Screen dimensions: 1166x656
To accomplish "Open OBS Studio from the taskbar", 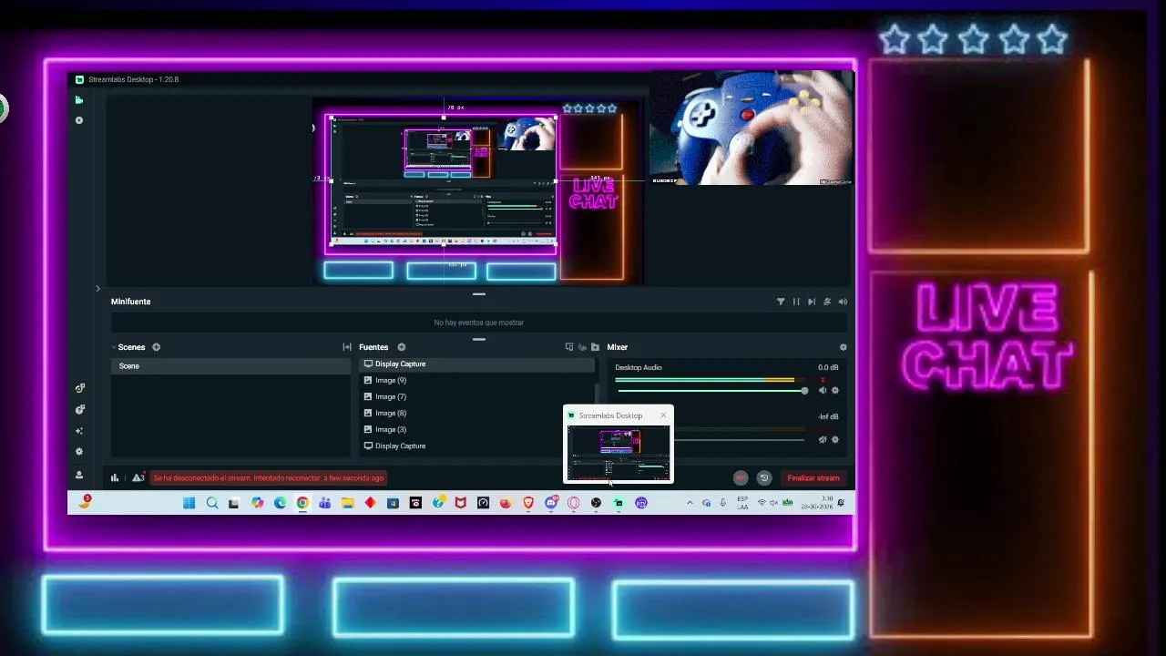I will click(x=596, y=503).
